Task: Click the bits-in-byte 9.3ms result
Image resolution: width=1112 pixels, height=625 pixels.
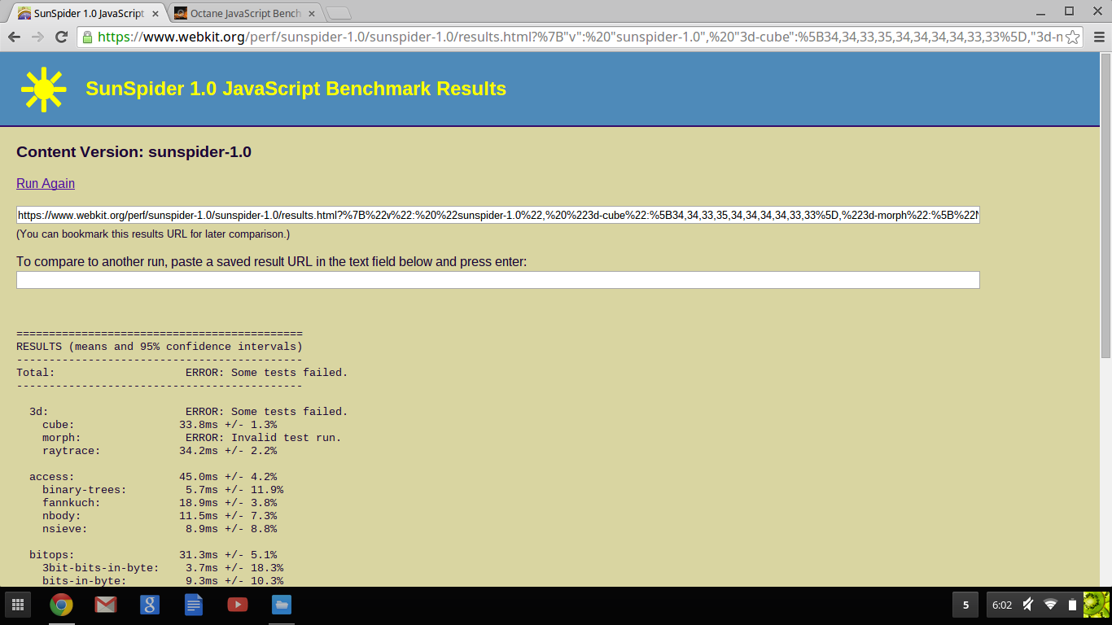Action: pyautogui.click(x=163, y=581)
